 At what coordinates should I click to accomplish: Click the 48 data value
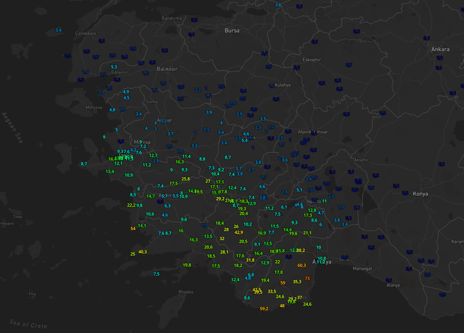pos(282,306)
